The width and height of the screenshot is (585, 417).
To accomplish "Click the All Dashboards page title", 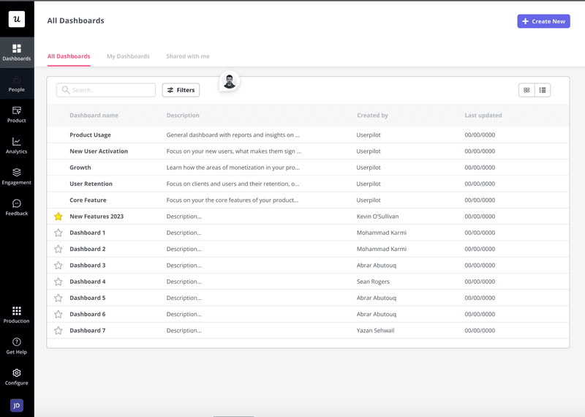I will coord(76,20).
